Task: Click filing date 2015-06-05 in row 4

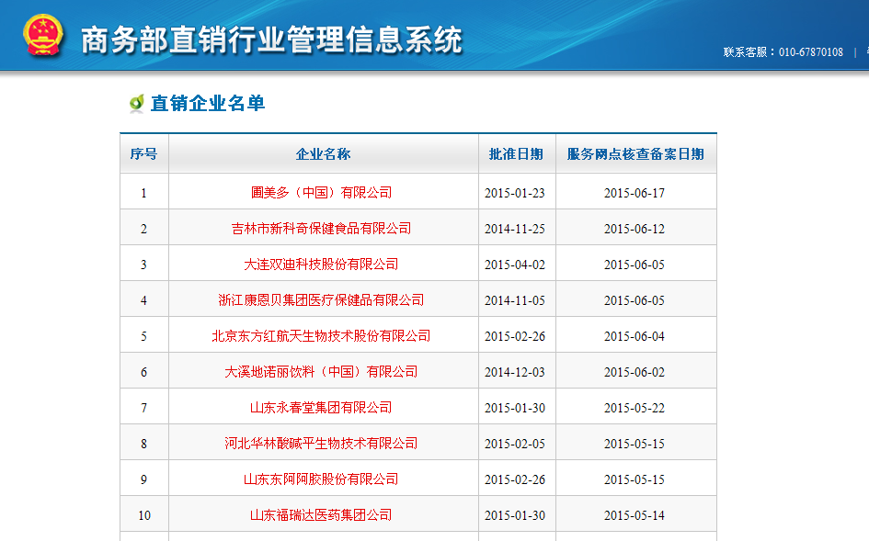Action: click(x=635, y=300)
